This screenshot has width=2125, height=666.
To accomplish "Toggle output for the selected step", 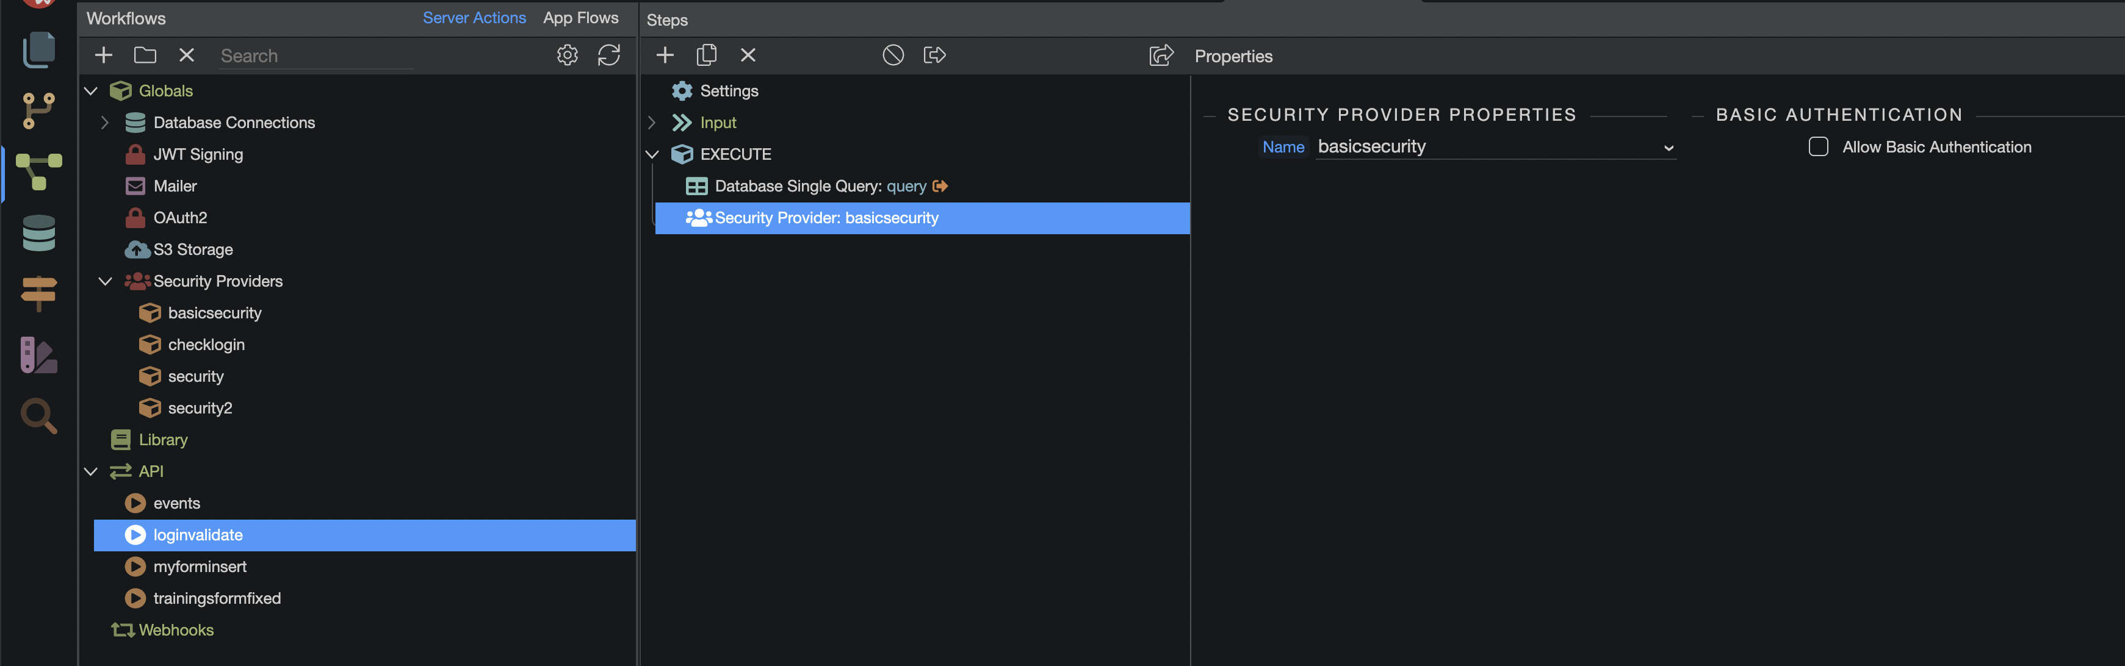I will point(934,56).
